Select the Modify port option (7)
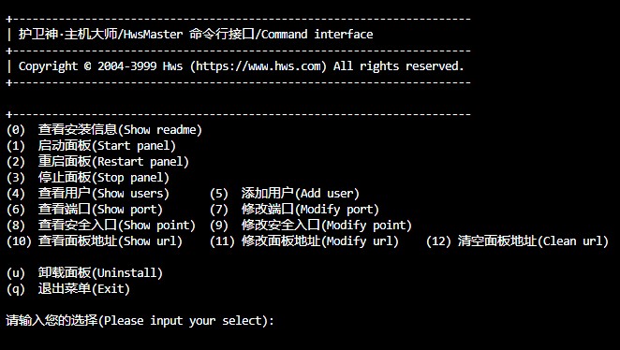The height and width of the screenshot is (350, 620). (294, 209)
